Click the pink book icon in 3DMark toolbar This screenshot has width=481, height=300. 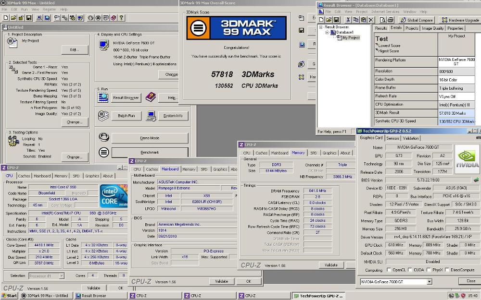(x=114, y=18)
